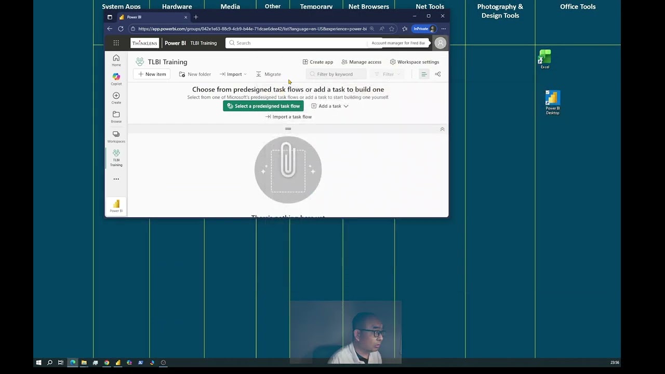This screenshot has height=374, width=665.
Task: Open Power BI Desktop shortcut
Action: pyautogui.click(x=552, y=102)
